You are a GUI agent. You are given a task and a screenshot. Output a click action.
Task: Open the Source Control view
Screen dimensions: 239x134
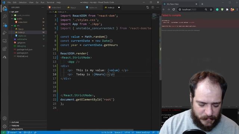[x=4, y=25]
